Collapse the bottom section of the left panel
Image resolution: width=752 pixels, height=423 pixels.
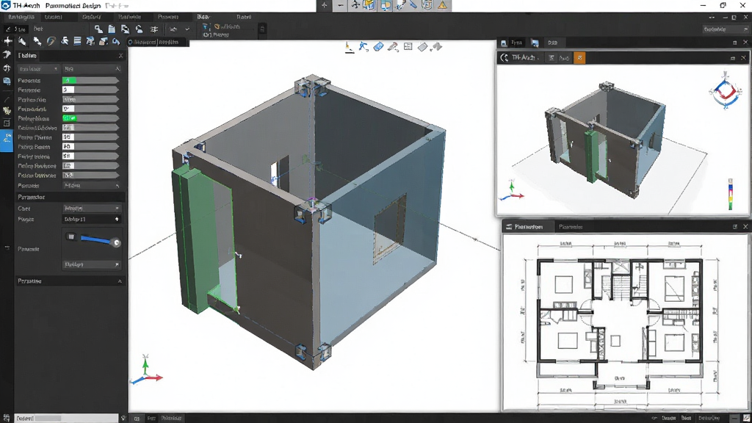tap(120, 281)
